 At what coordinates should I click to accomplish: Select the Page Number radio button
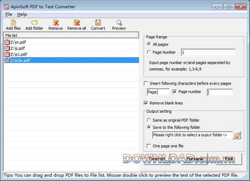[x=149, y=52]
